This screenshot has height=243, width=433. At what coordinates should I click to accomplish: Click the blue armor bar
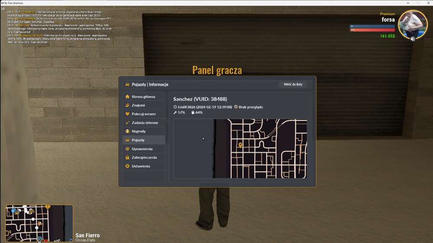tap(372, 26)
